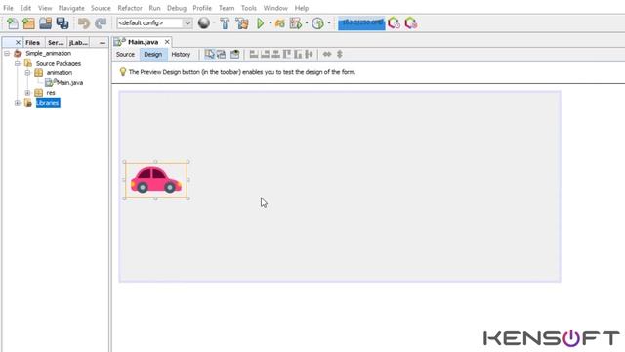The width and height of the screenshot is (625, 352).
Task: Click the Undo arrow icon
Action: click(x=84, y=23)
